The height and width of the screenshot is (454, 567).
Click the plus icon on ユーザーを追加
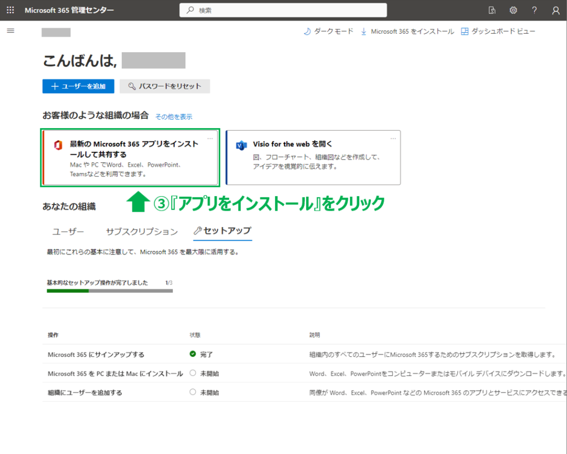[x=55, y=86]
